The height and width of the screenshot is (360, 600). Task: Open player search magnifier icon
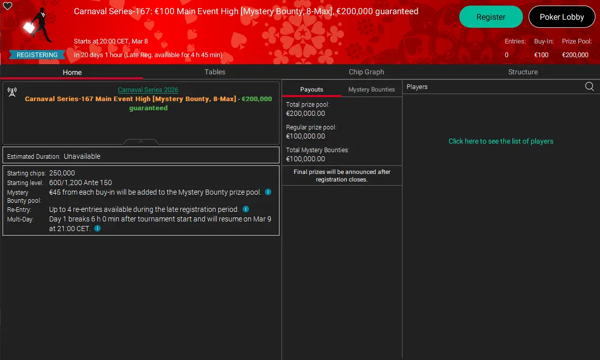589,86
